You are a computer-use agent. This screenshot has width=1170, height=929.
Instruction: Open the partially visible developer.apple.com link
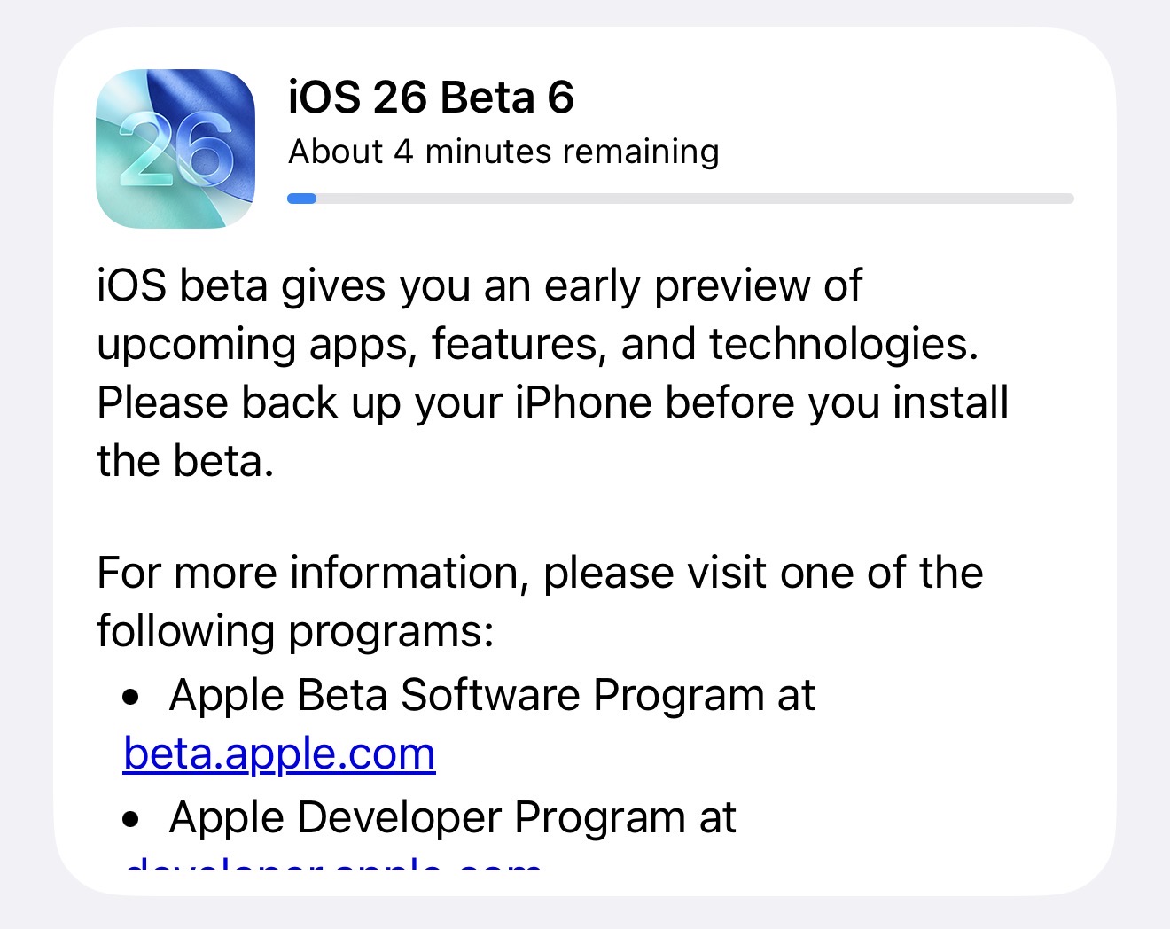pyautogui.click(x=332, y=863)
